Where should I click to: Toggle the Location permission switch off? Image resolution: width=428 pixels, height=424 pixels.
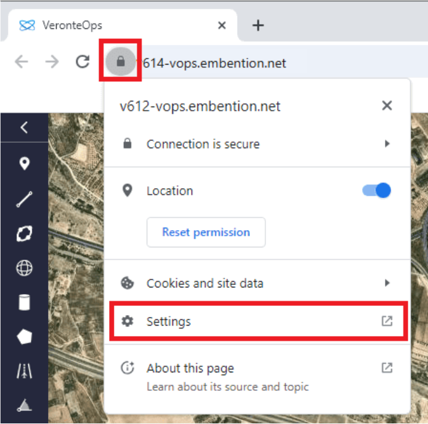pos(377,191)
